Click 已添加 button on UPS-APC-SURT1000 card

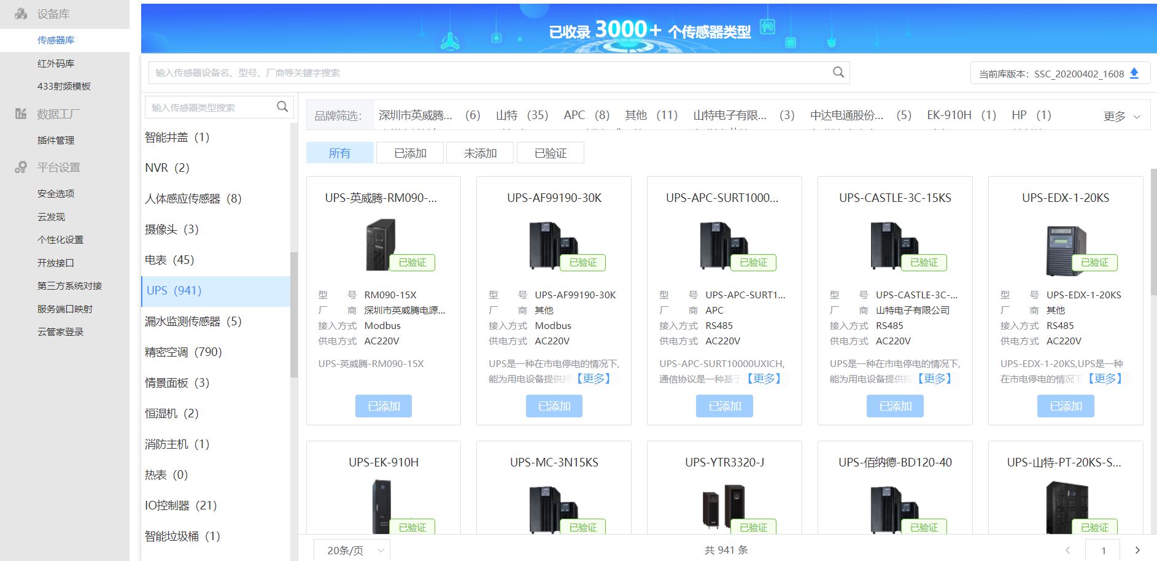(x=725, y=406)
